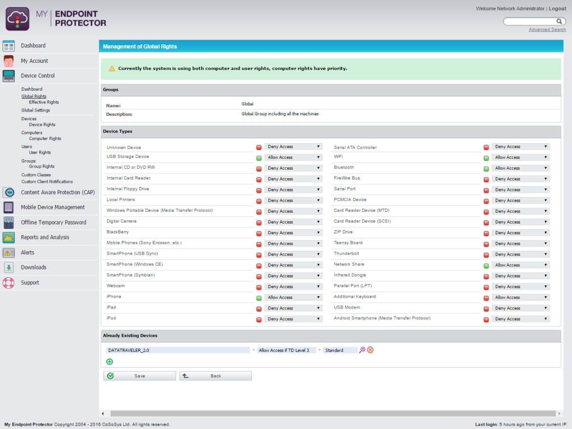Click the Back button
Viewport: 572px width, 429px height.
tap(215, 376)
